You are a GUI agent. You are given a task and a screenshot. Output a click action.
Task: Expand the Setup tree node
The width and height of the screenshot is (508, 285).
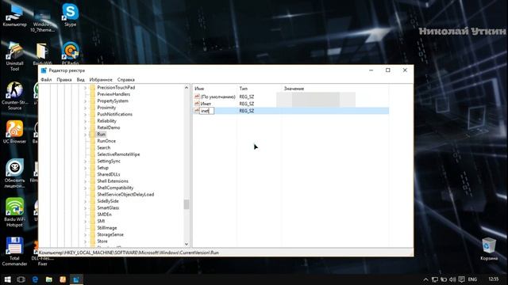click(85, 168)
